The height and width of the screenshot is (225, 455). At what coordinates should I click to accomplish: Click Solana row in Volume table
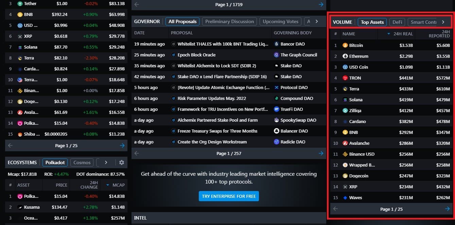tap(391, 100)
